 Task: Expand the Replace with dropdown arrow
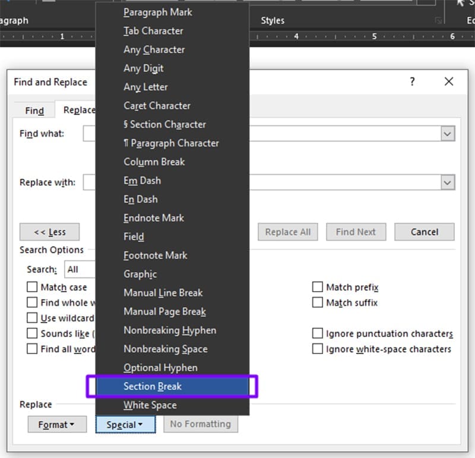coord(448,182)
